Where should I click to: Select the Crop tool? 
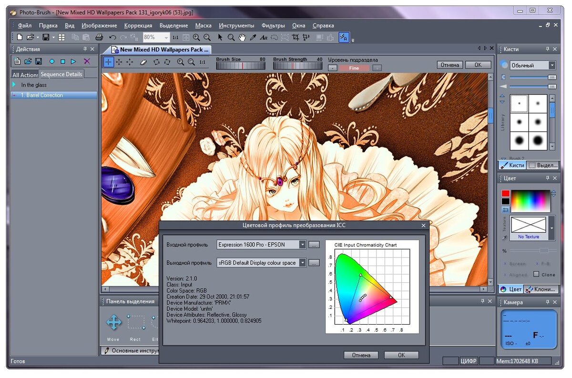(296, 37)
